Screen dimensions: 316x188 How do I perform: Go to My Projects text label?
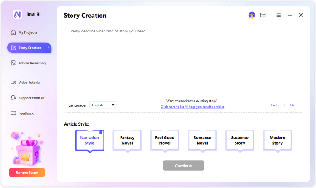tap(28, 32)
